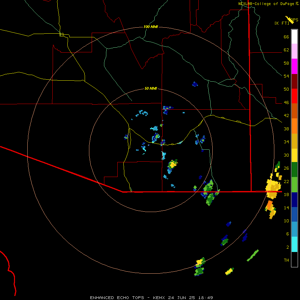Select the dark green legend swatch
300x300 pixels.
pyautogui.click(x=294, y=170)
